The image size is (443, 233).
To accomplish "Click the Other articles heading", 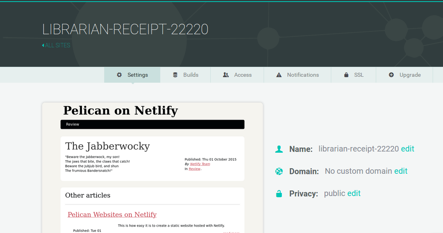I will [x=87, y=196].
